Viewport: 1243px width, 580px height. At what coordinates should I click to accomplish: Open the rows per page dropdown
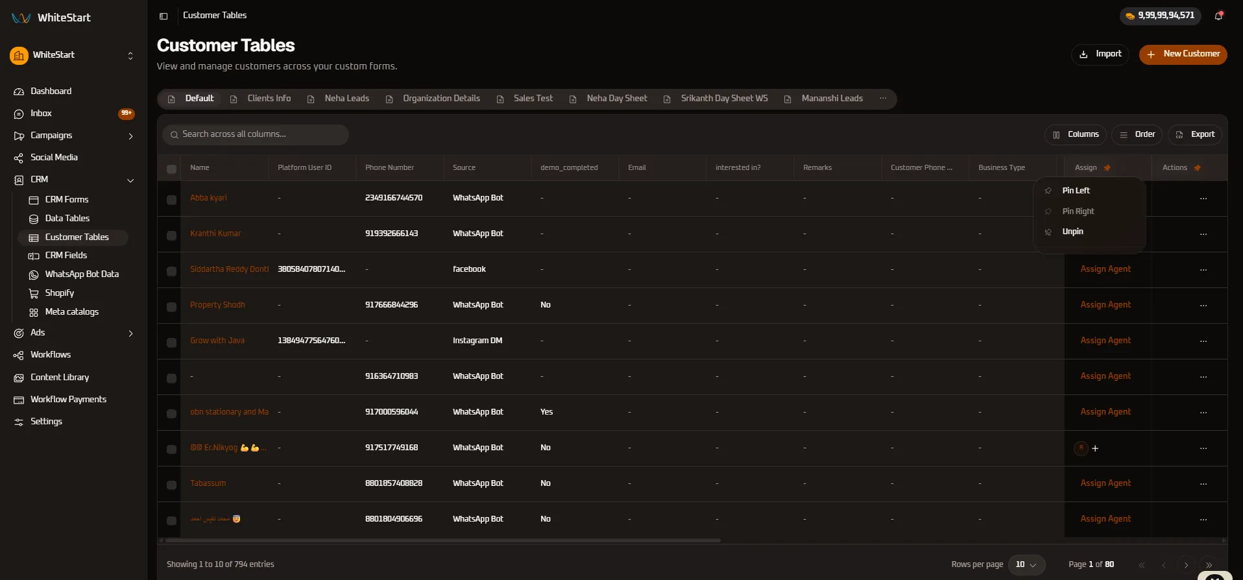(x=1026, y=564)
